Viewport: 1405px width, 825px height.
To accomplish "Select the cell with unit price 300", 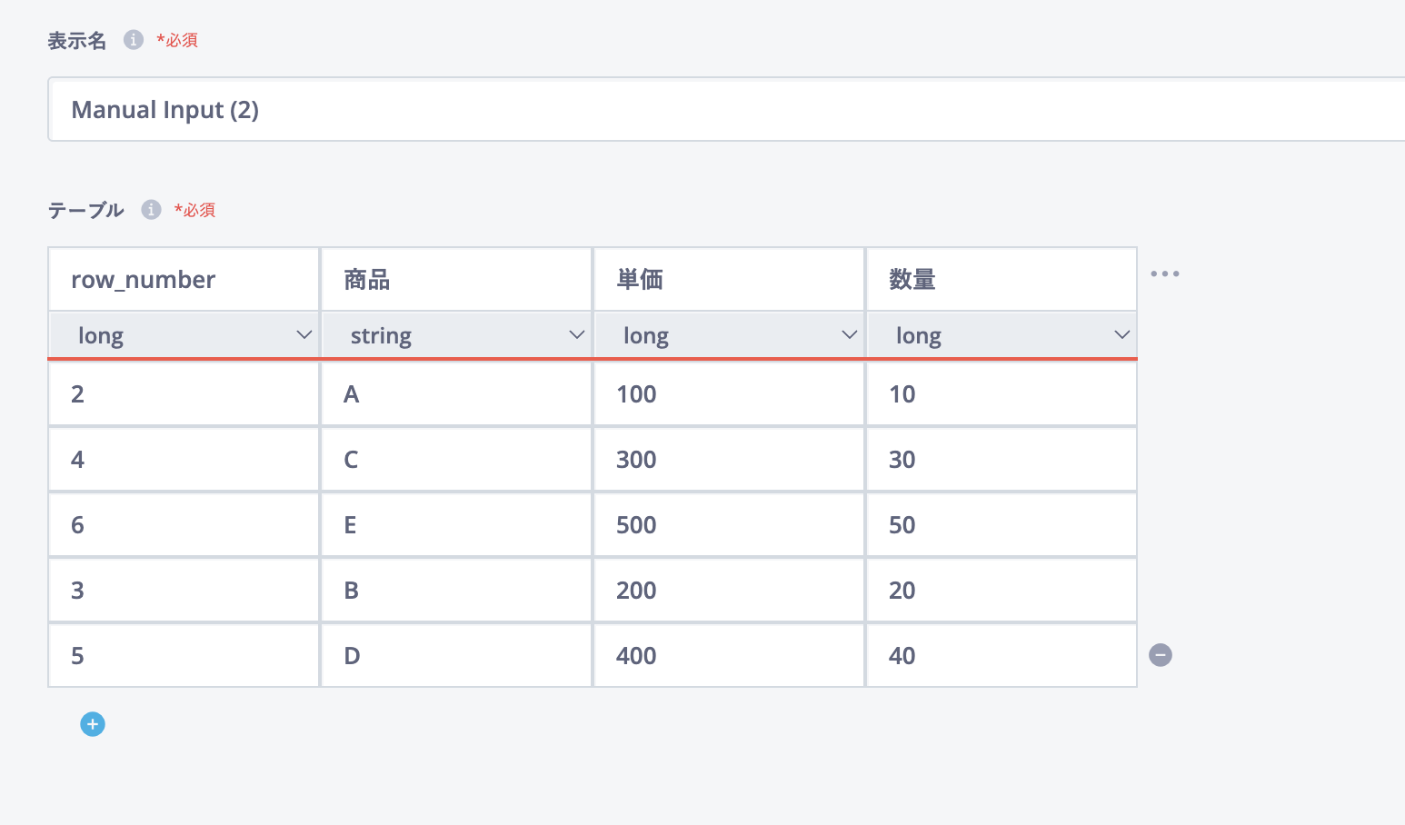I will (729, 460).
